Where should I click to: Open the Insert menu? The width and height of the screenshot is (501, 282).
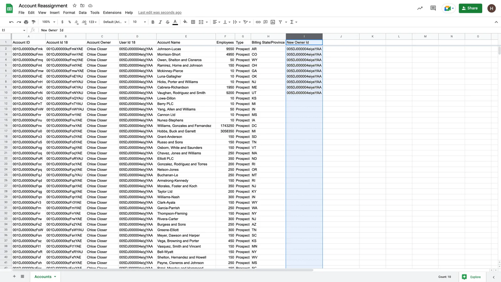(x=54, y=13)
